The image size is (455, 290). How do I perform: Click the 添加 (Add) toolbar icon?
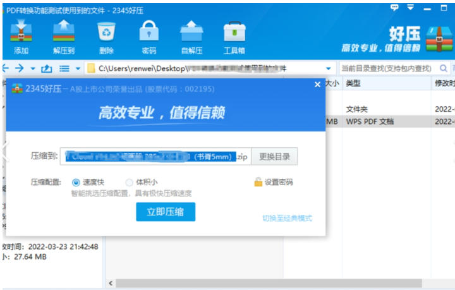pos(21,37)
